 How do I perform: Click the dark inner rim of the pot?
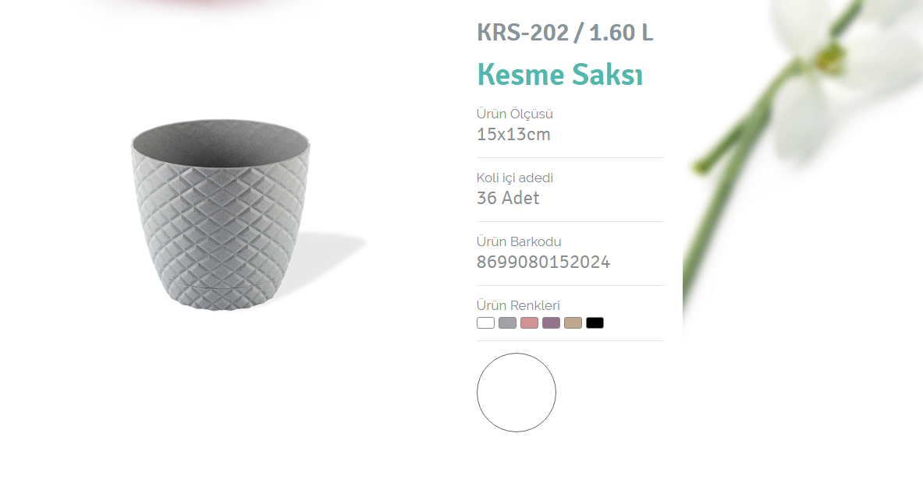click(221, 144)
